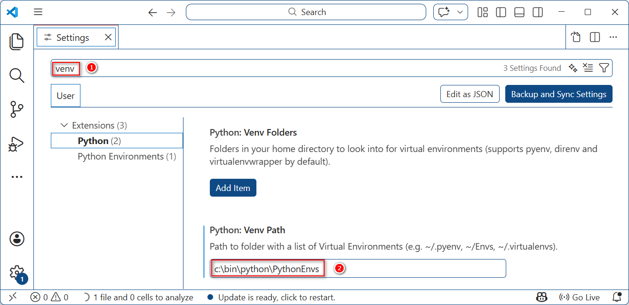The height and width of the screenshot is (305, 629).
Task: Click the Add Item button under Venv Folders
Action: point(233,187)
